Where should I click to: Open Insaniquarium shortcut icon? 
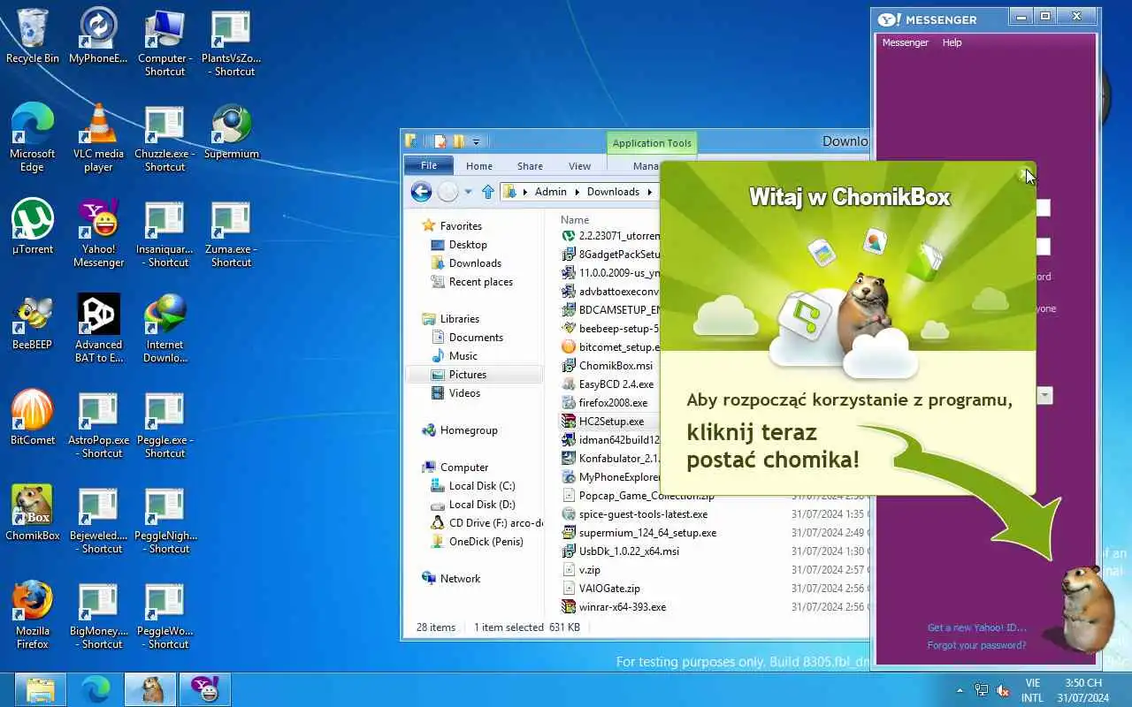click(x=164, y=232)
